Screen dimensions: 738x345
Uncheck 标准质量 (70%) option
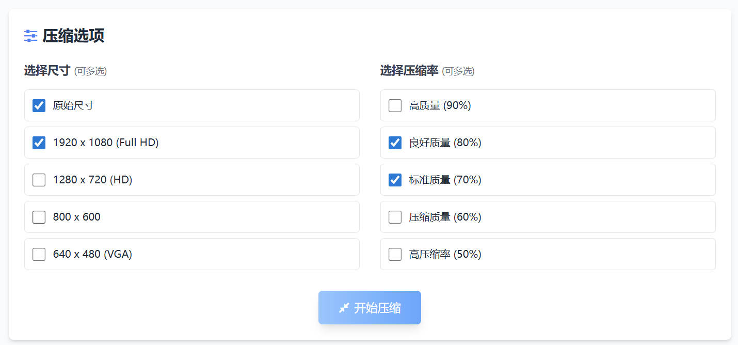coord(395,180)
